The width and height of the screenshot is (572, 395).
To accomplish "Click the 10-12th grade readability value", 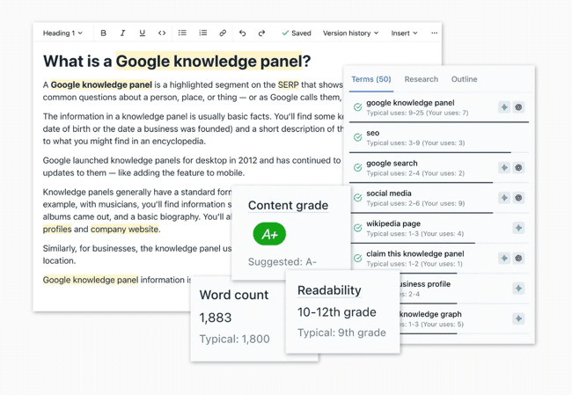I will [x=337, y=312].
